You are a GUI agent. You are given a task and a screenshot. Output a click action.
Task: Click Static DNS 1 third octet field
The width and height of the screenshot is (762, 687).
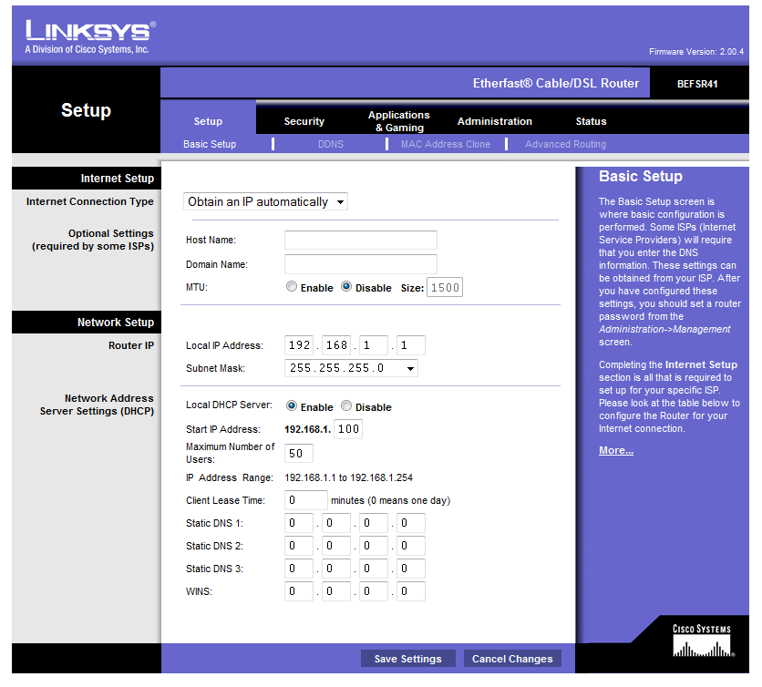[374, 523]
